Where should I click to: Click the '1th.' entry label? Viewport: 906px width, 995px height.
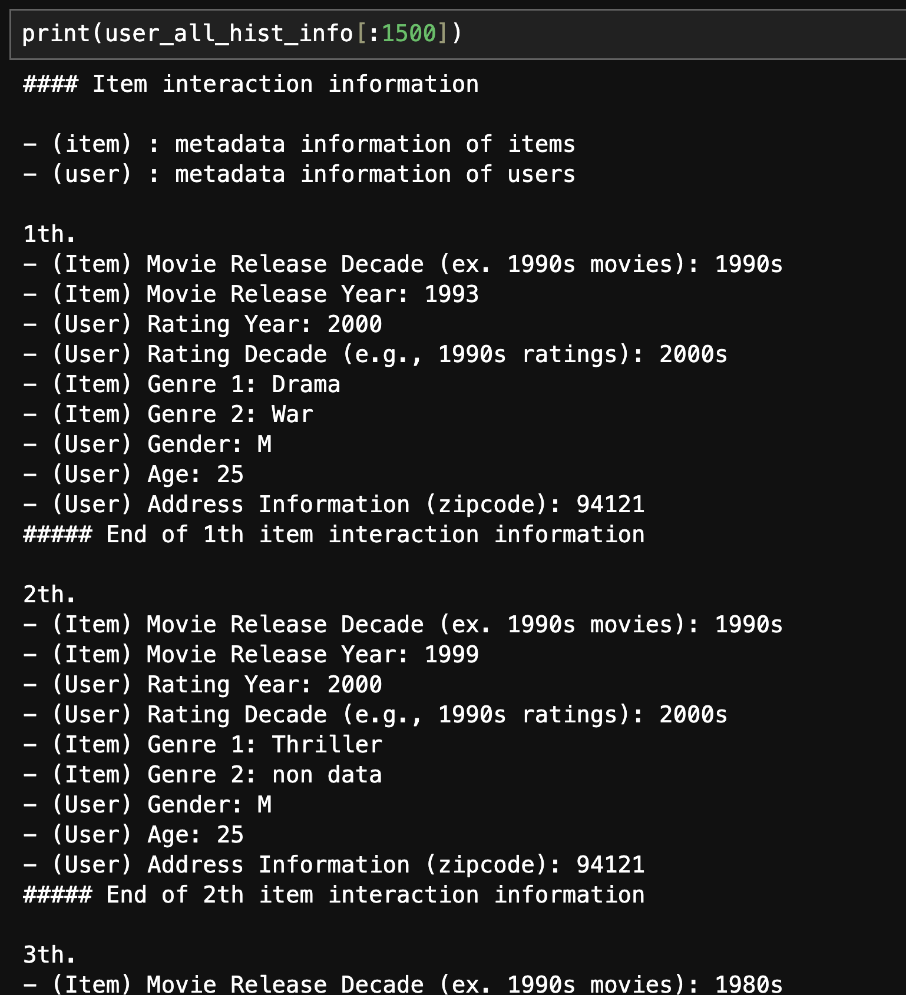tap(50, 234)
